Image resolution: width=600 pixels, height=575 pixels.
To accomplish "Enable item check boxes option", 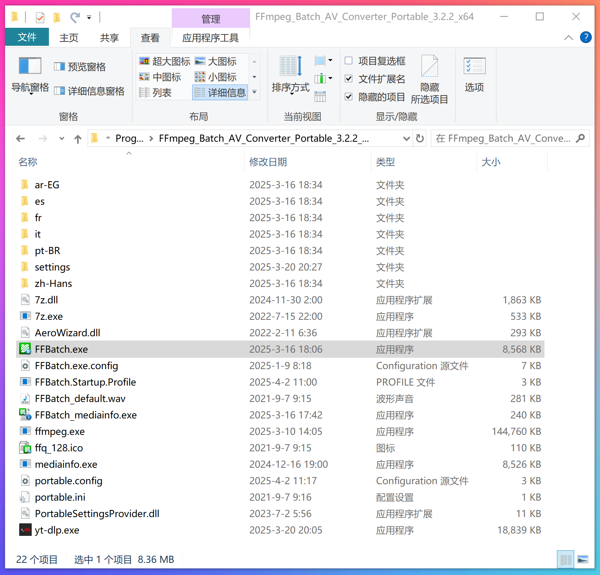I will point(349,61).
